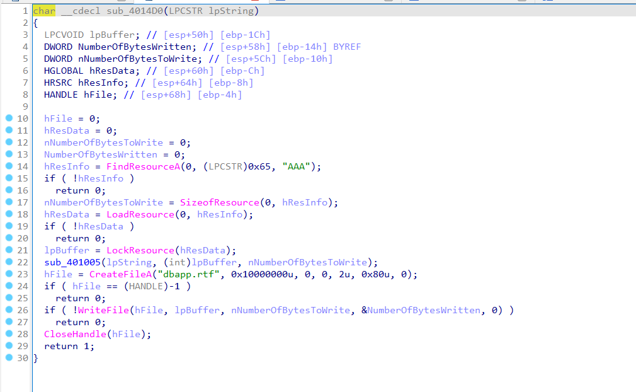Image resolution: width=636 pixels, height=392 pixels.
Task: Click the highlighted char return type keyword
Action: (x=44, y=11)
